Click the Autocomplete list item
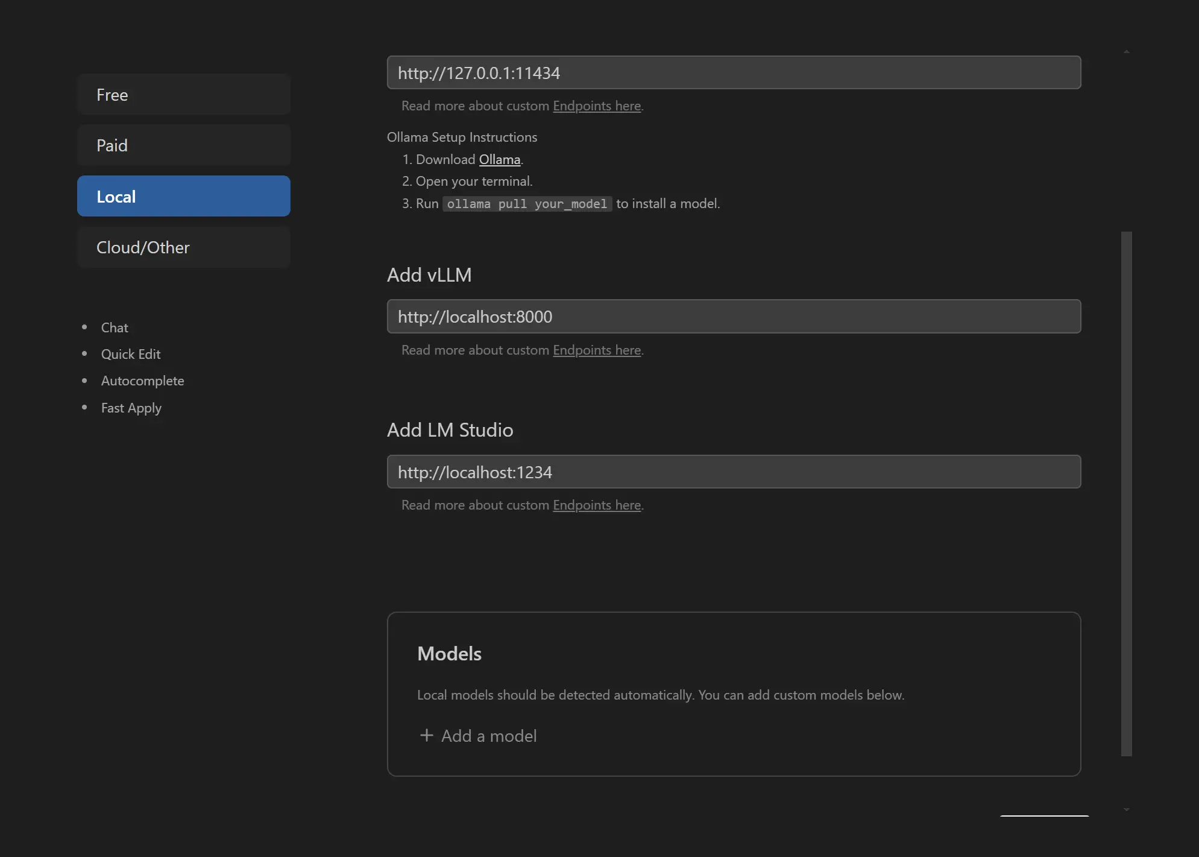Viewport: 1199px width, 857px height. [x=143, y=381]
